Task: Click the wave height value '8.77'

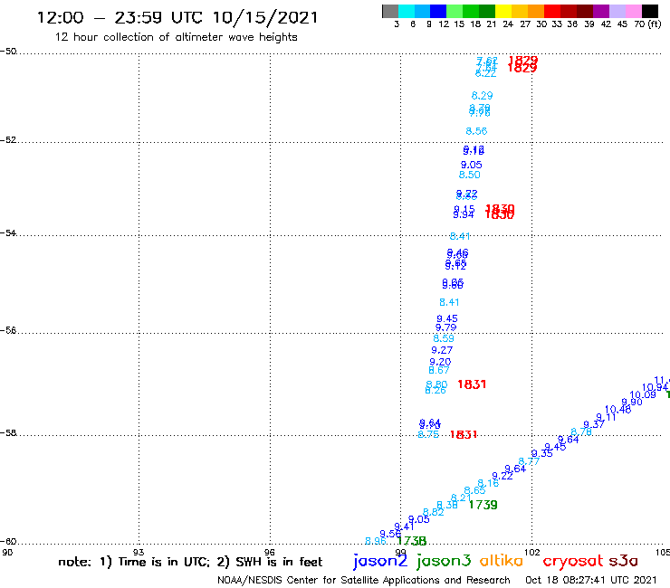Action: point(529,461)
